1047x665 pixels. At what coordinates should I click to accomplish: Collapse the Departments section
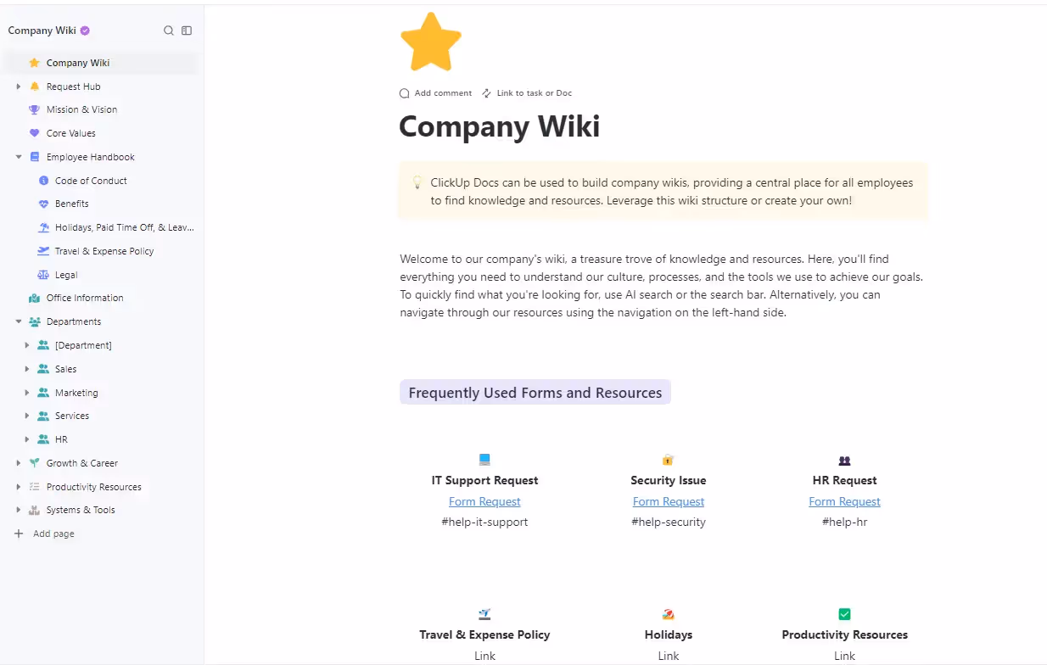click(x=19, y=321)
